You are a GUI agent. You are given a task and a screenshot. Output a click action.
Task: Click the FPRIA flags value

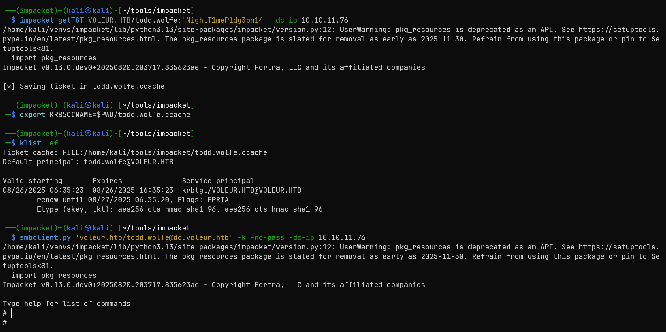coord(218,200)
